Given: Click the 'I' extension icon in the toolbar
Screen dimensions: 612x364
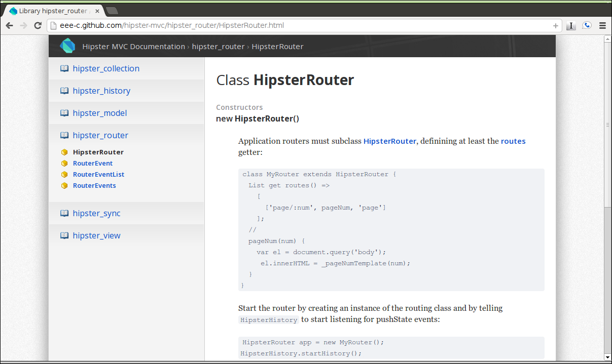Looking at the screenshot, I should 571,25.
